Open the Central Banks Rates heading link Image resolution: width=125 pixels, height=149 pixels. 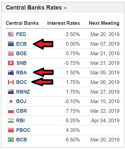[34, 8]
